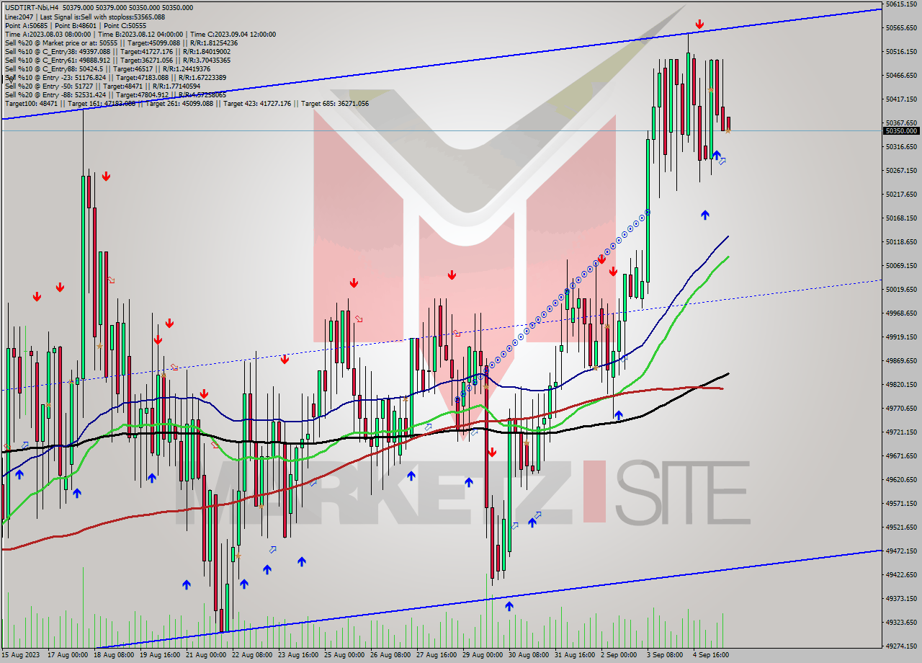Click the 50019.650 price axis label

pos(901,290)
